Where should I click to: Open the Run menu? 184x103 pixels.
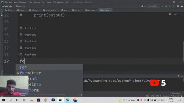(43, 2)
